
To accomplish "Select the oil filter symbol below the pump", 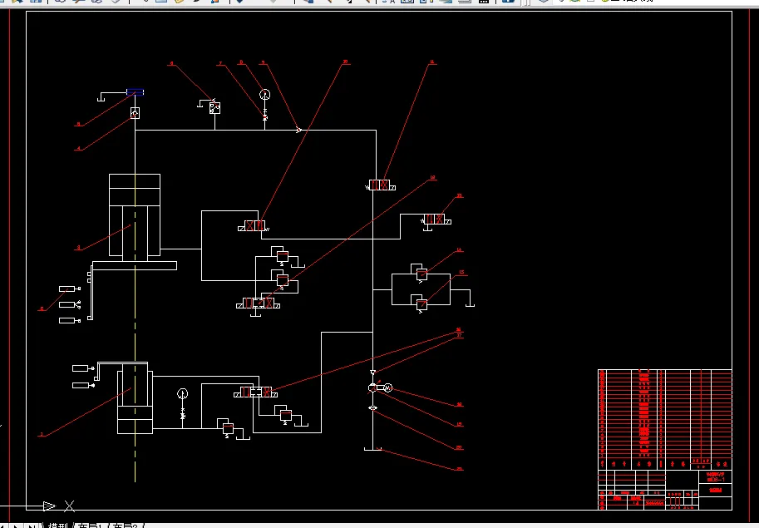I will (x=372, y=408).
